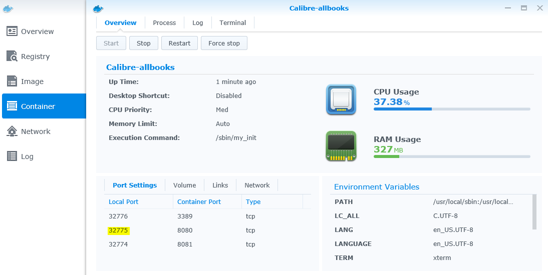548x275 pixels.
Task: Go to Network in the sidebar
Action: (x=44, y=131)
